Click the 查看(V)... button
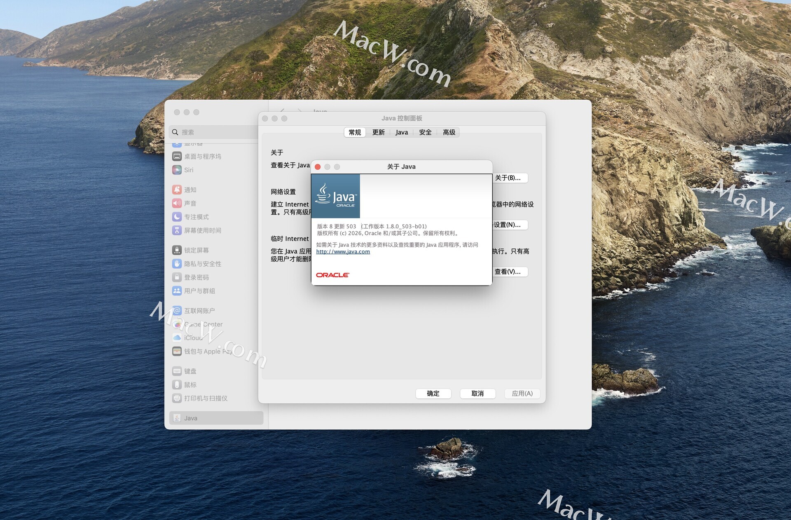791x520 pixels. tap(510, 272)
